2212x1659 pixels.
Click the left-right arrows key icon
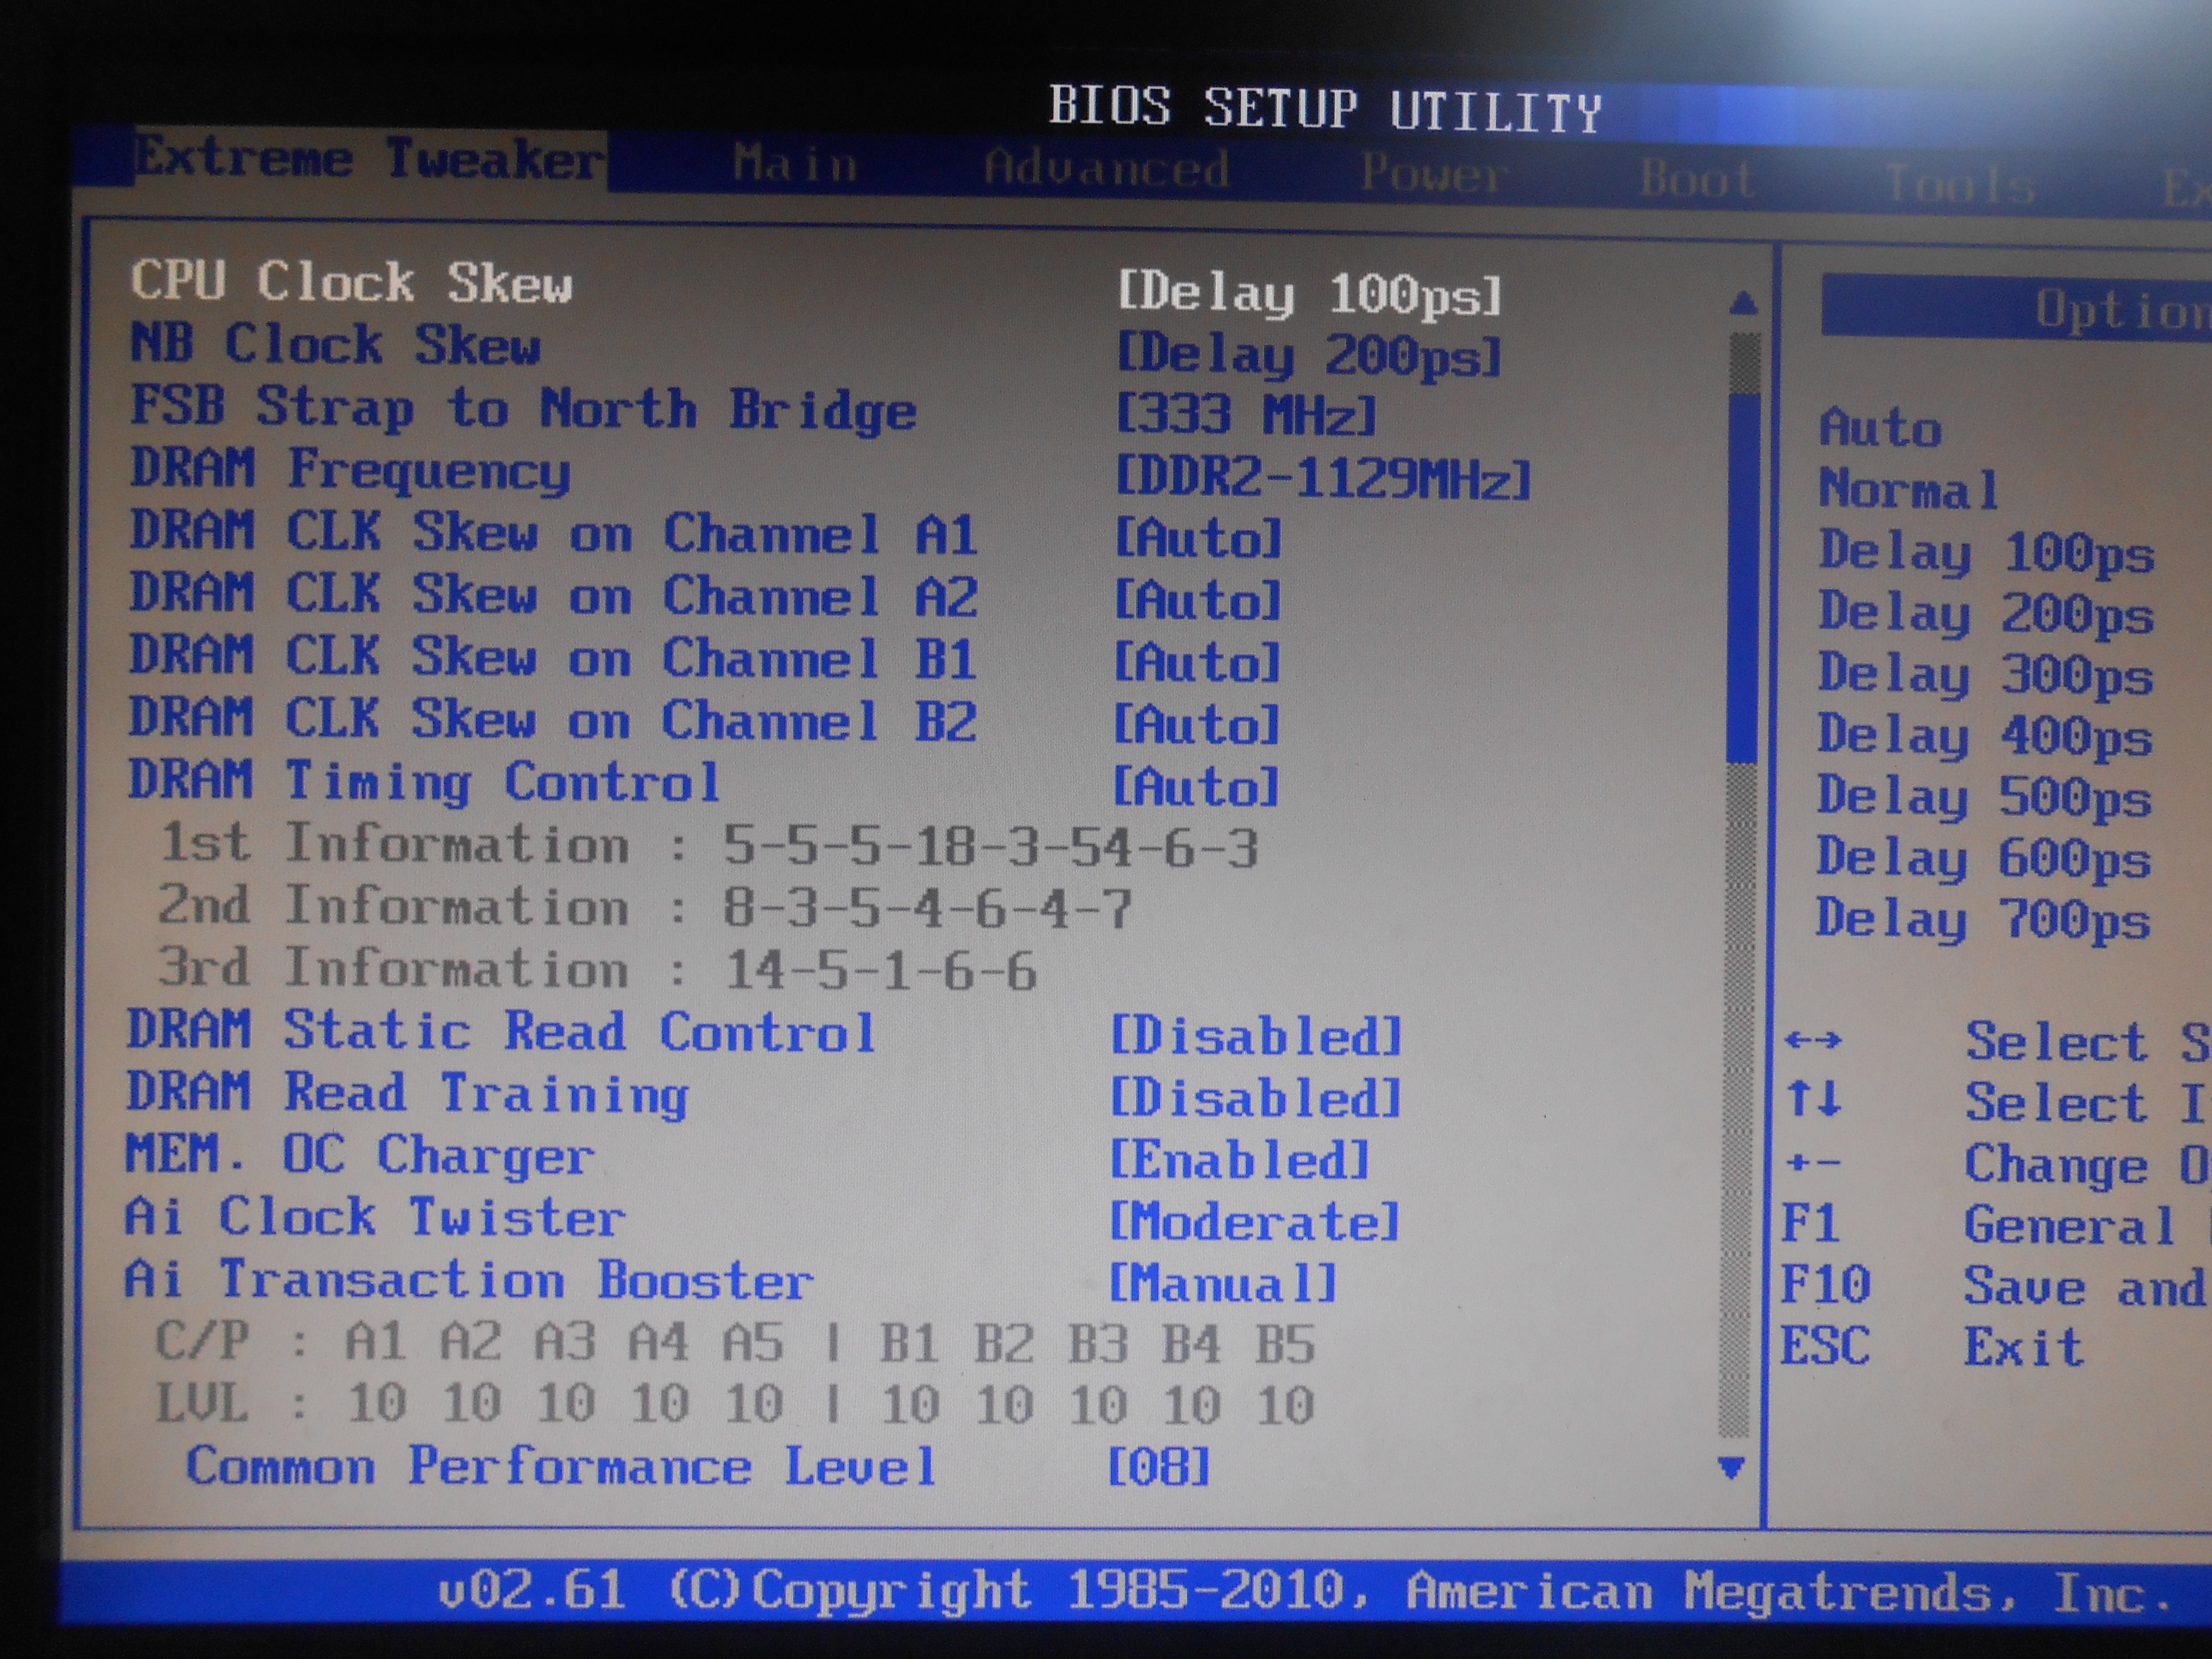[x=1812, y=1040]
